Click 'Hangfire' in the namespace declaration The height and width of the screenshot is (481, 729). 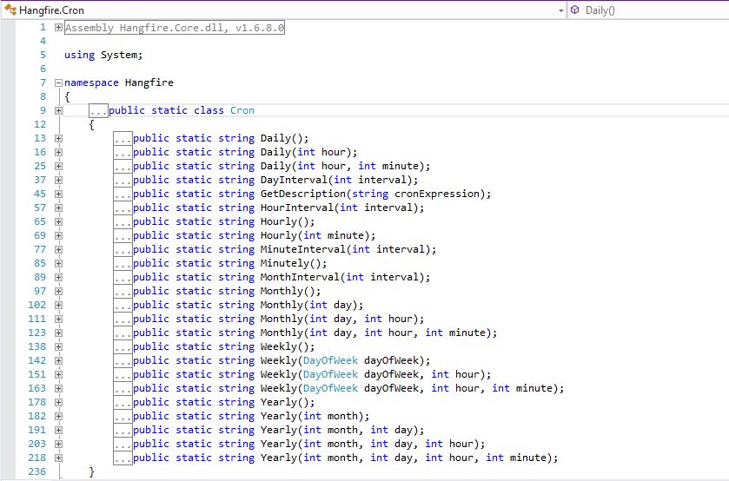pos(149,82)
